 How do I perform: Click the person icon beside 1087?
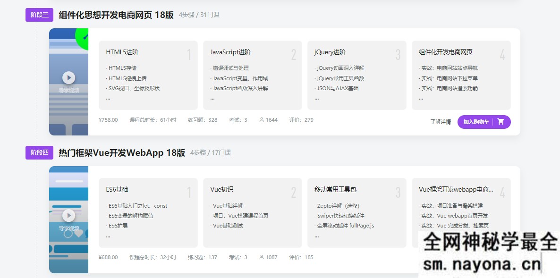tap(262, 257)
